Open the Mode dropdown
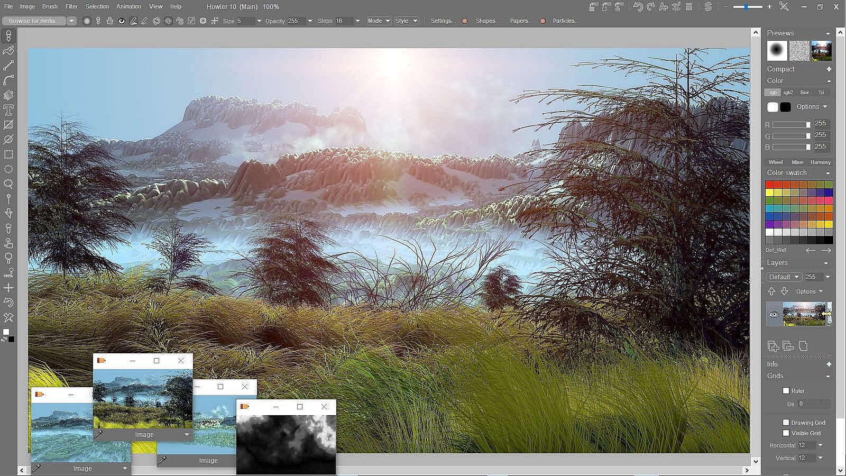 point(379,21)
